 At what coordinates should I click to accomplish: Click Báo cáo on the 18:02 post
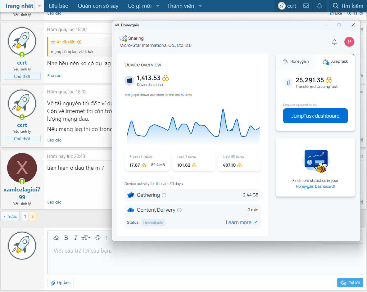54,140
